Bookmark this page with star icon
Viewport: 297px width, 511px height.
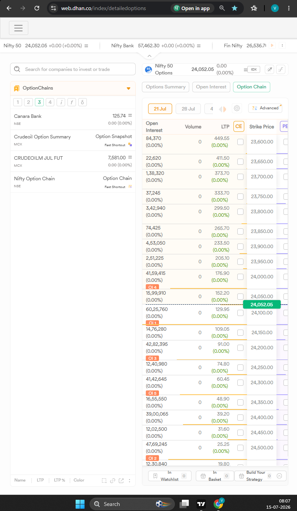235,8
